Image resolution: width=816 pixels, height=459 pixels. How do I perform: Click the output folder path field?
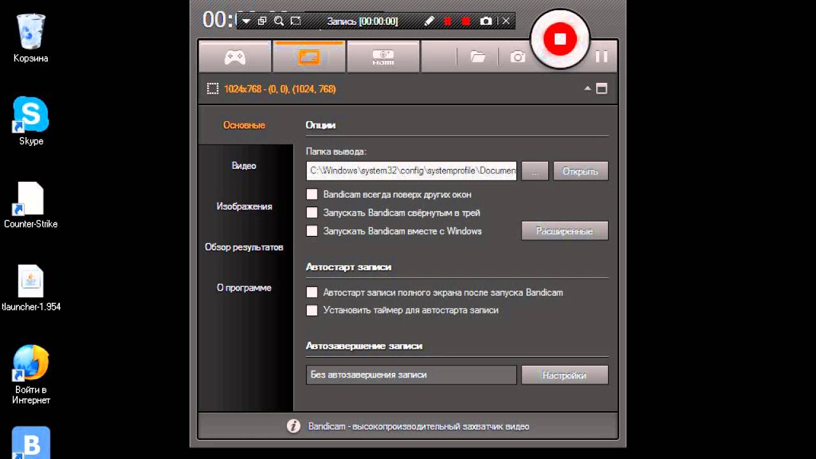coord(411,171)
